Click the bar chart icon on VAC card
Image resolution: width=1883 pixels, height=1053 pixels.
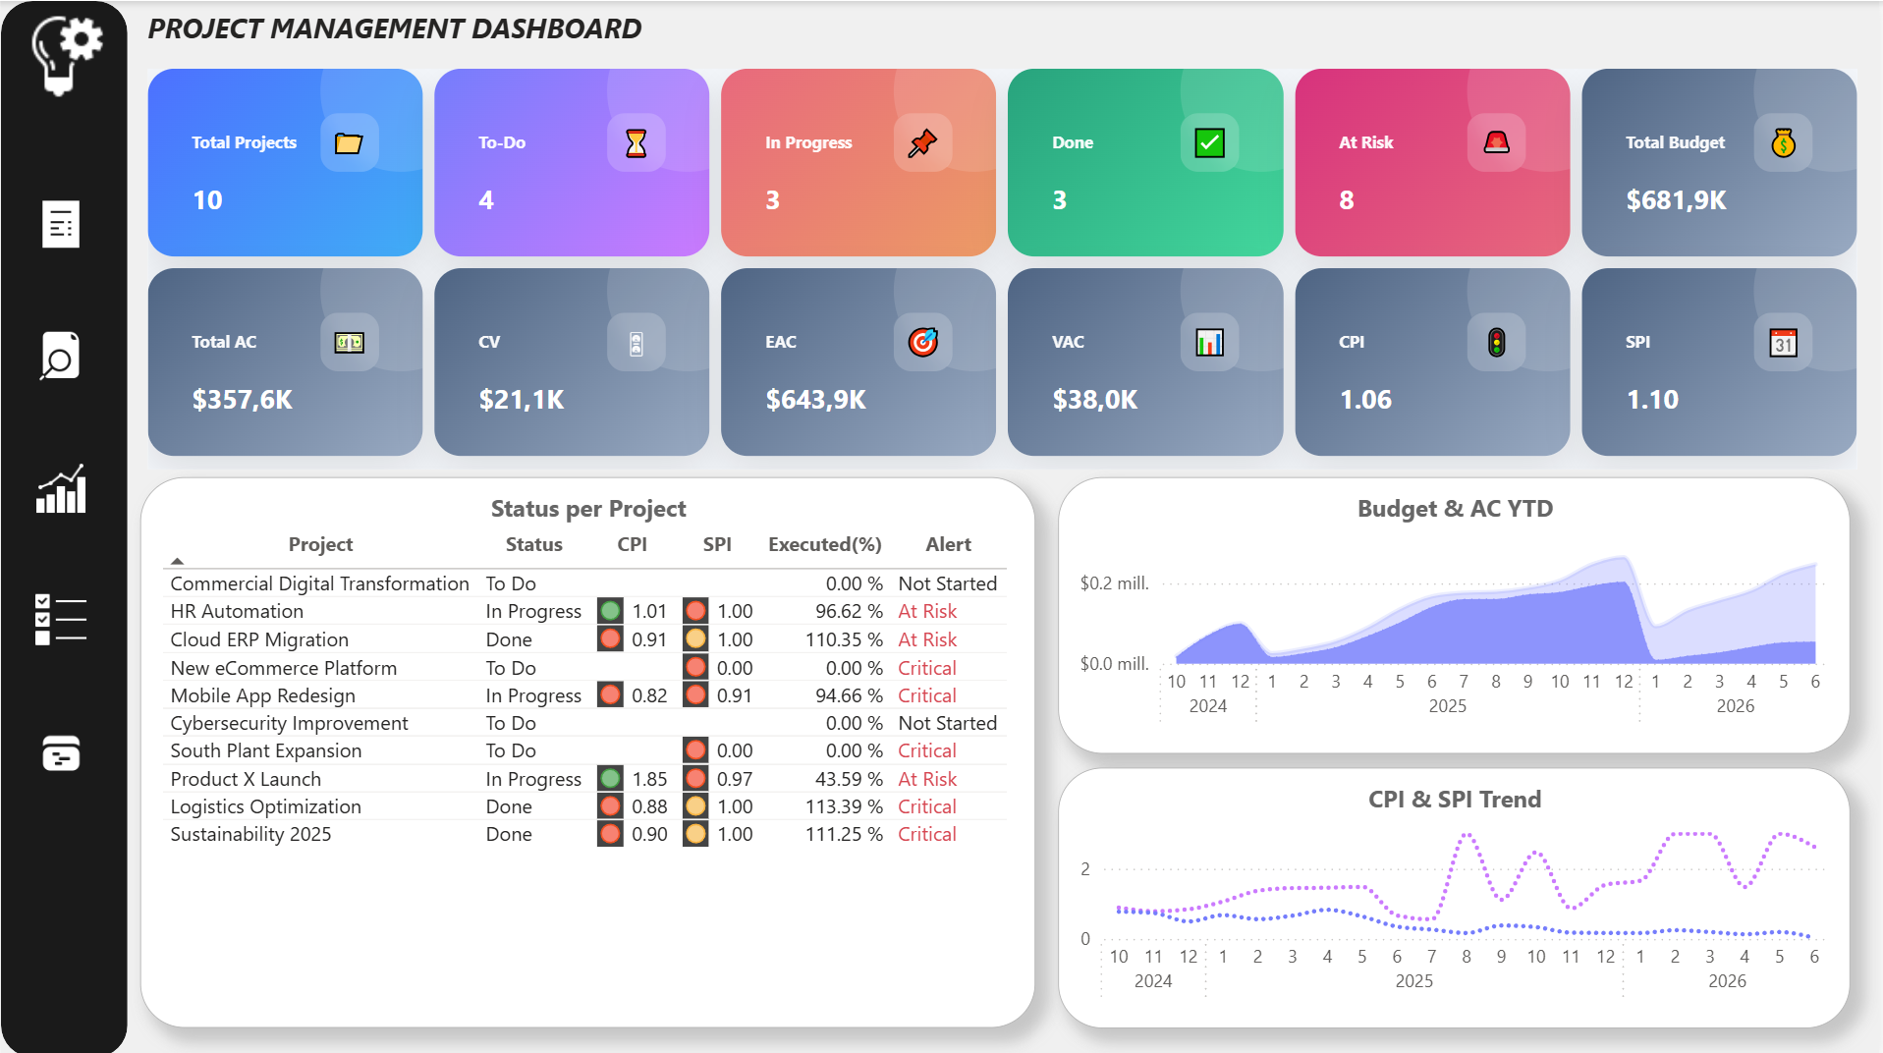1209,343
